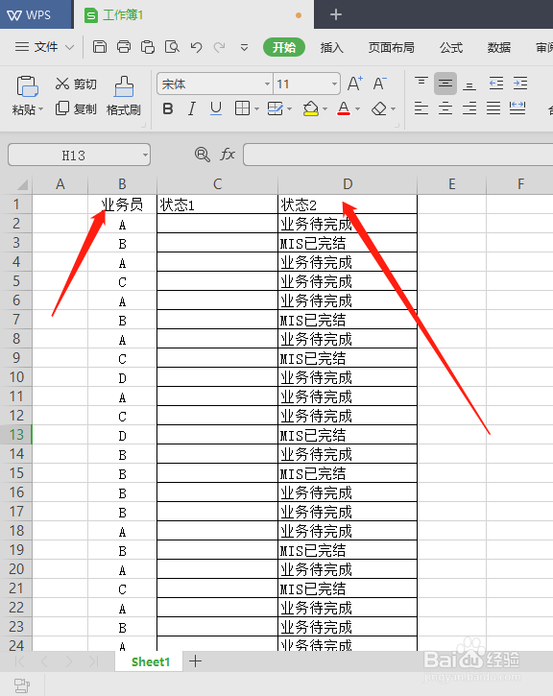The width and height of the screenshot is (553, 696).
Task: Click the eraser clear-format icon
Action: click(x=379, y=108)
